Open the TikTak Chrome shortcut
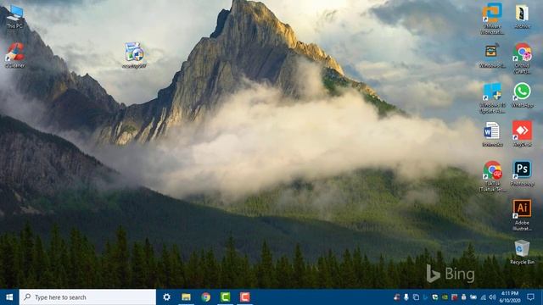Screen dimensions: 543x305 click(492, 176)
